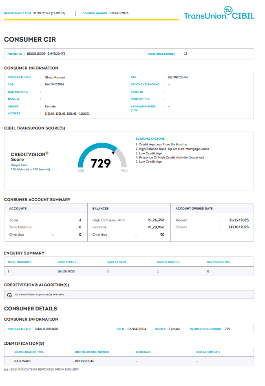Select Current balance value ₹1,20,958
This screenshot has height=386, width=265.
click(x=156, y=227)
